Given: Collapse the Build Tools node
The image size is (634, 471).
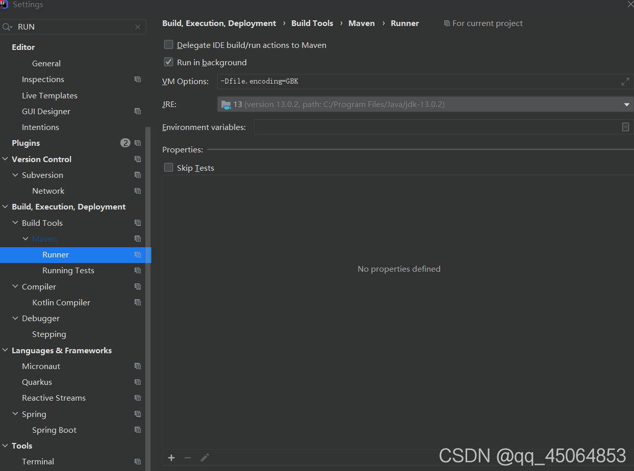Looking at the screenshot, I should click(x=15, y=223).
